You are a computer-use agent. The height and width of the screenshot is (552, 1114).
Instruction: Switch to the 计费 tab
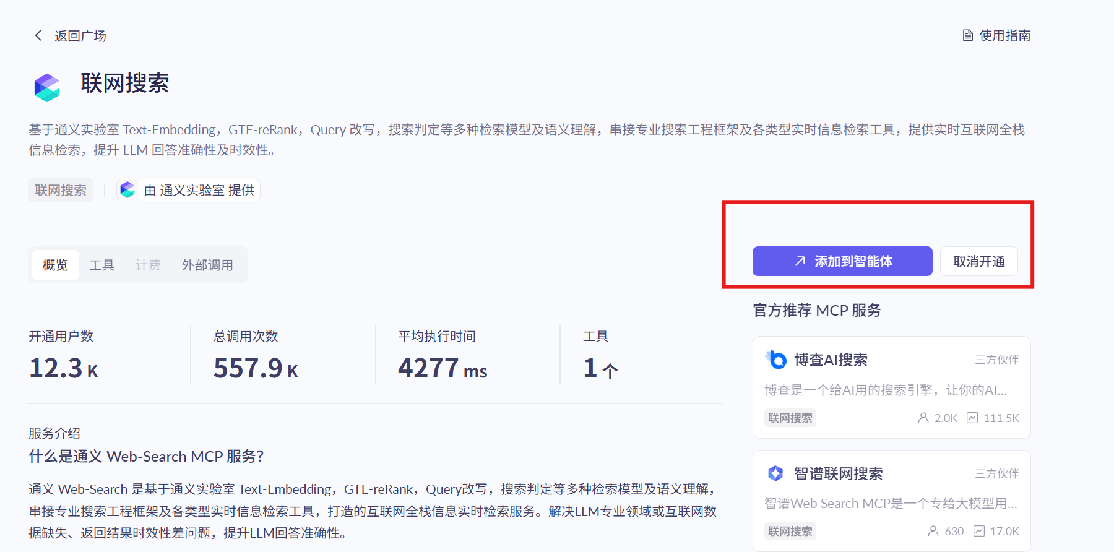click(x=148, y=265)
